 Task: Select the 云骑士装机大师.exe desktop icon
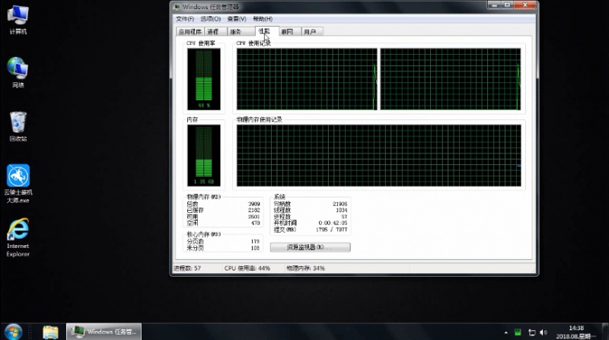click(18, 184)
